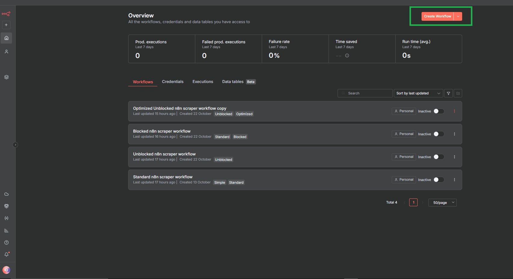Click Standard tag on Standard scraper workflow
Image resolution: width=513 pixels, height=279 pixels.
236,182
